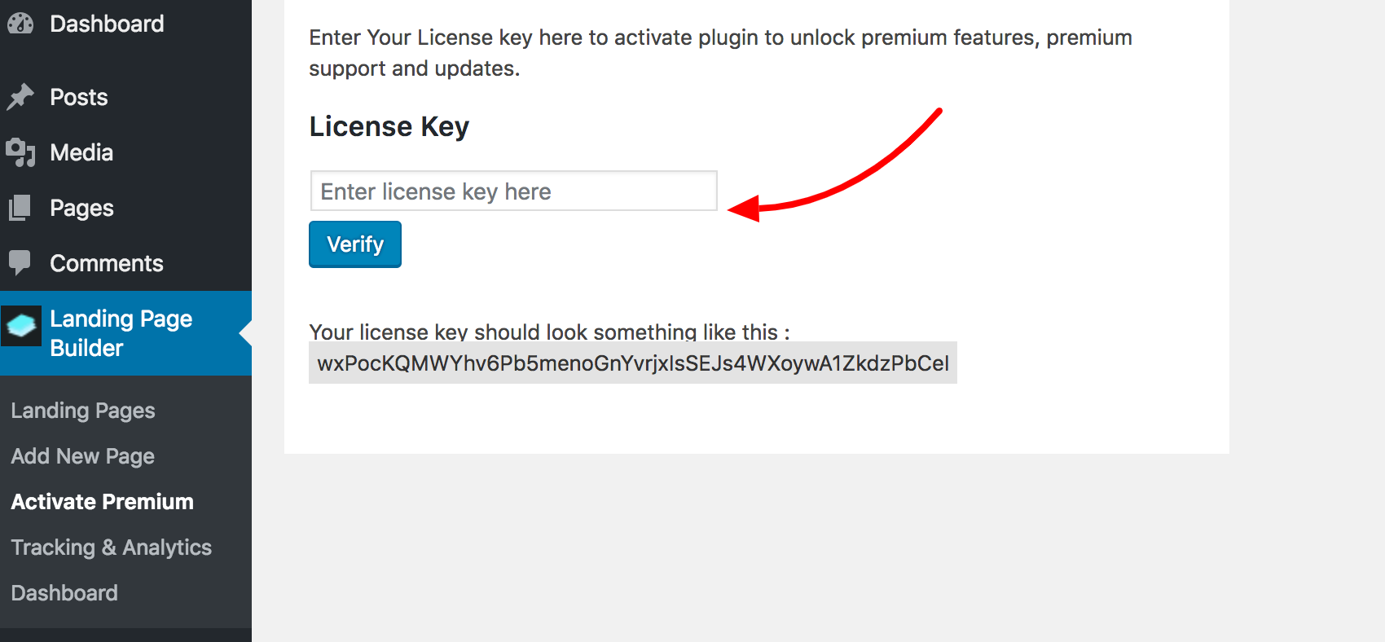Select the Posts pushpin icon
This screenshot has height=642, width=1385.
[22, 96]
